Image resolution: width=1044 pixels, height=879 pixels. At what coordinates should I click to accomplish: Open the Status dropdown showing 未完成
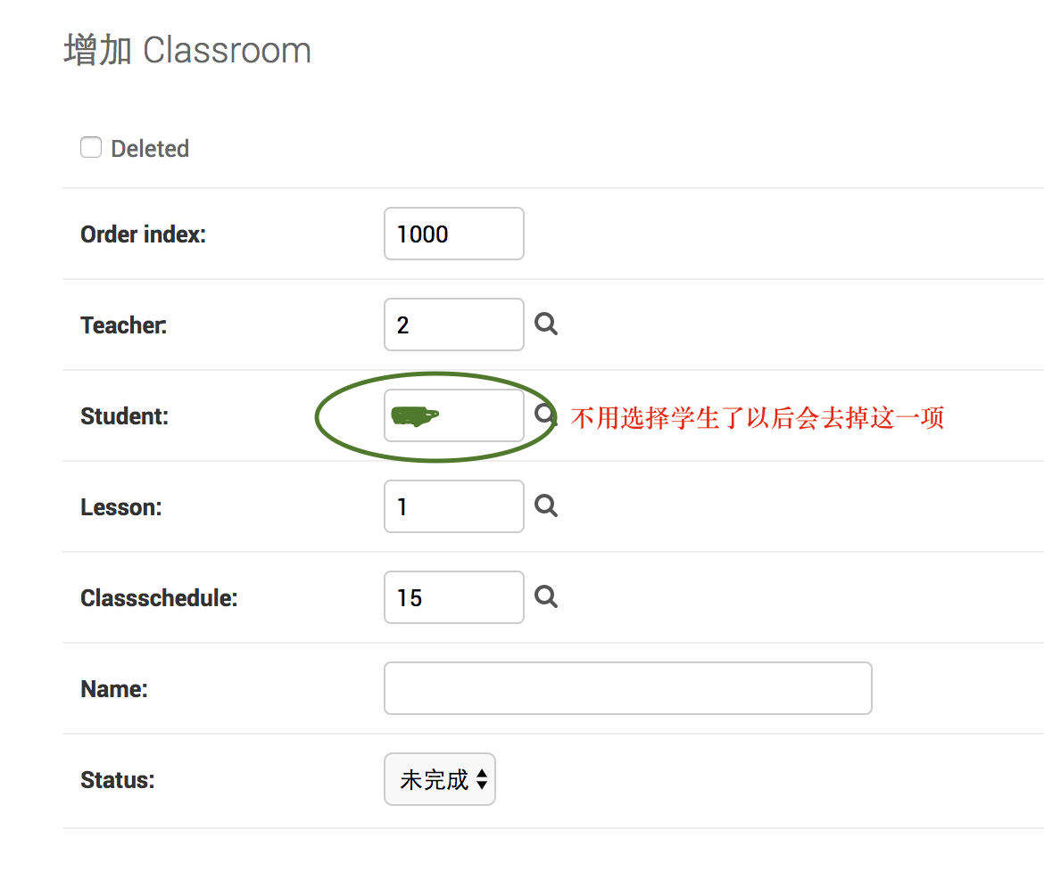[439, 779]
